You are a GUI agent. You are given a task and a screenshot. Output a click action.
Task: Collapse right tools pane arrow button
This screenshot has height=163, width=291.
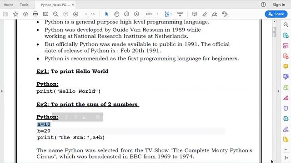coord(286,158)
